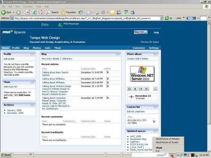Image resolution: width=211 pixels, height=158 pixels.
Task: Open the slideshow full view icon
Action: [155, 89]
